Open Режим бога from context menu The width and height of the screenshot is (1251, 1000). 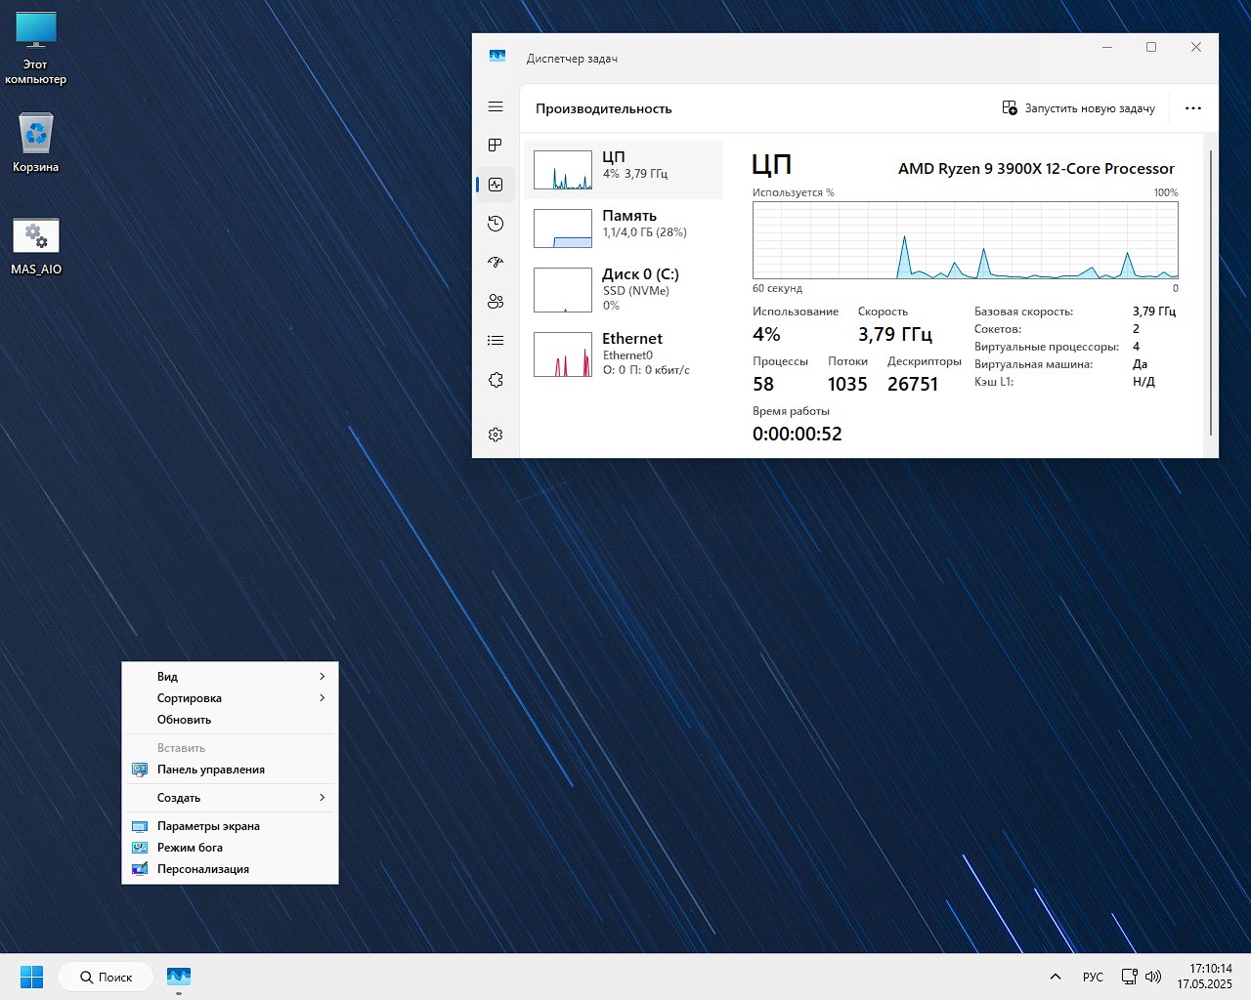230,848
